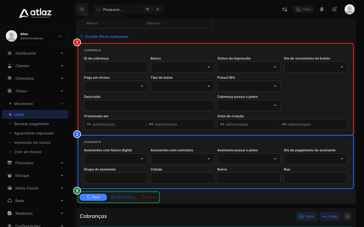Open the Pago em atraso dropdown
The height and width of the screenshot is (227, 364).
116,86
